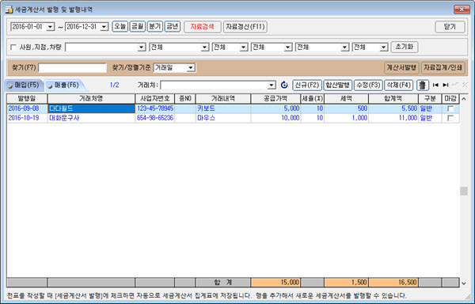Click the grayed X cancel icon
The height and width of the screenshot is (304, 475).
click(465, 85)
